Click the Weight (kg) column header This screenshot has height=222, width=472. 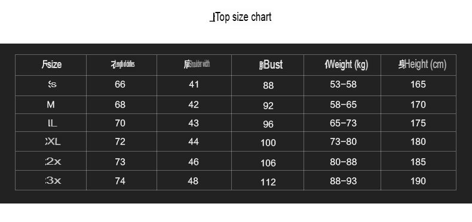[346, 64]
